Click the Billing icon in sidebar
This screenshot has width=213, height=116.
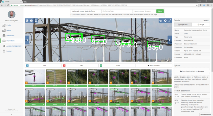(4, 30)
